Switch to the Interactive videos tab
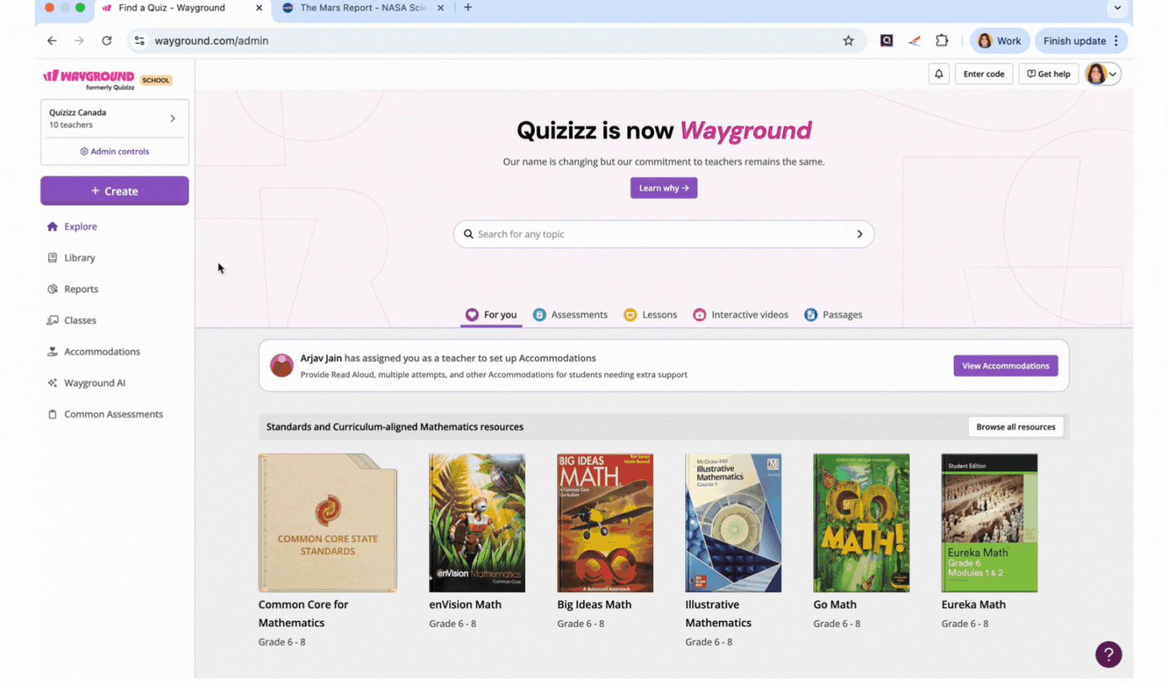 [740, 315]
